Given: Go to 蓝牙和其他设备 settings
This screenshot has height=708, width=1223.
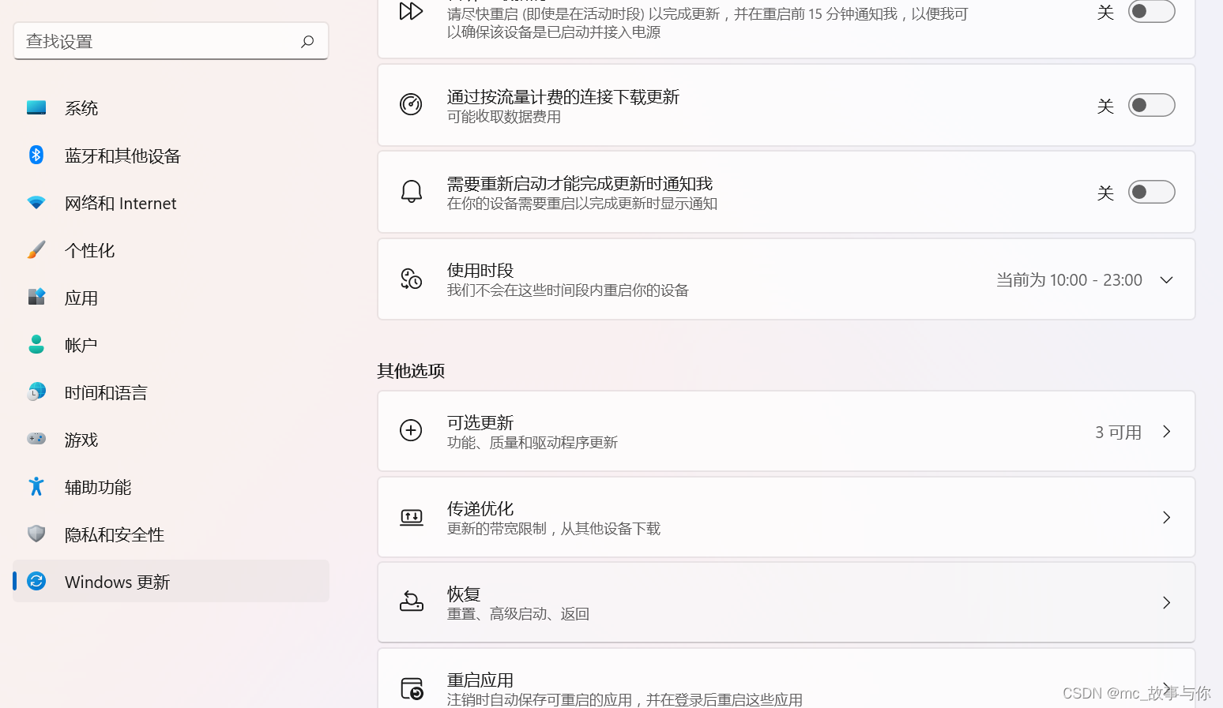Looking at the screenshot, I should point(171,155).
